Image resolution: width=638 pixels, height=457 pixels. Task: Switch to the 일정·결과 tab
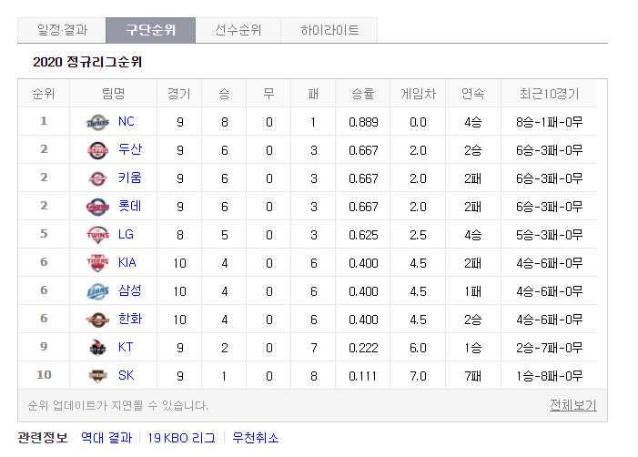[x=62, y=30]
